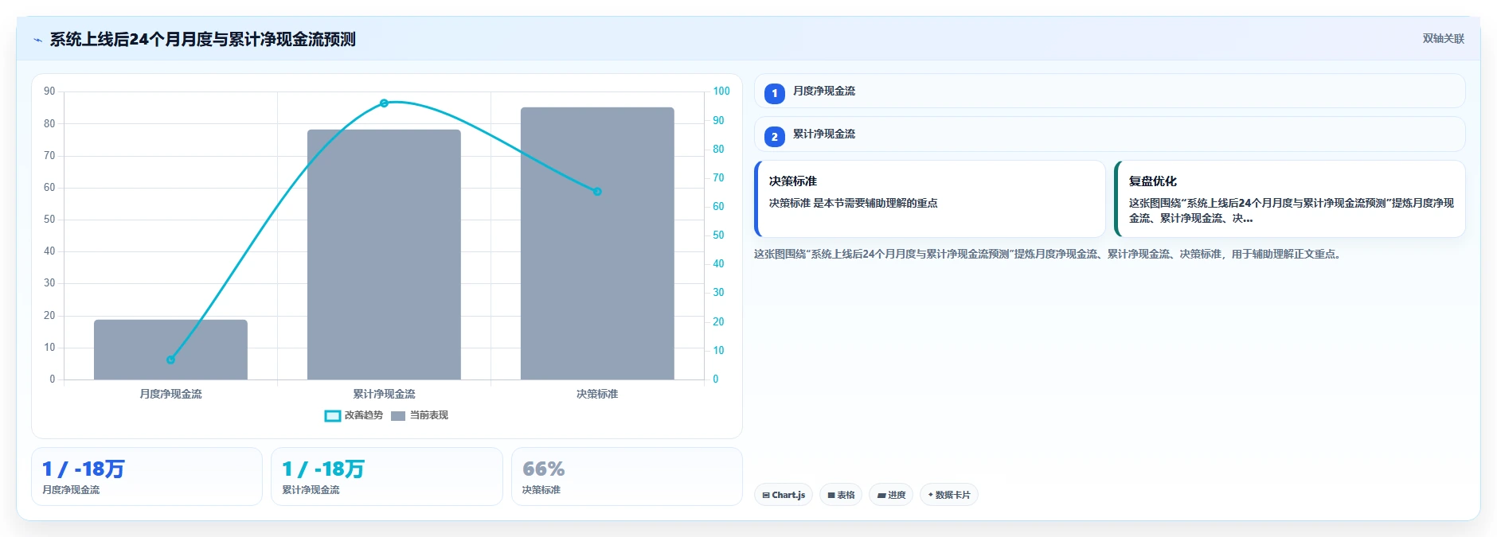Image resolution: width=1497 pixels, height=537 pixels.
Task: Click the summary sentence below the cards
Action: (1049, 255)
